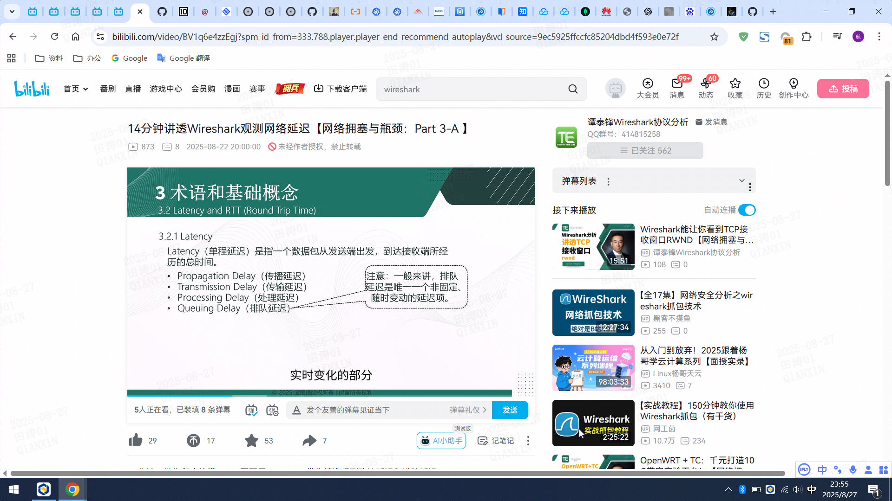Toggle the 自动连播 autoplay switch
This screenshot has width=892, height=501.
point(747,210)
